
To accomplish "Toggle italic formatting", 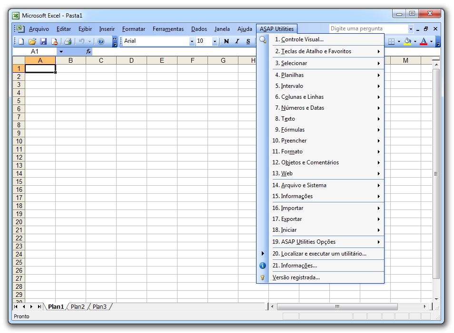I will pyautogui.click(x=237, y=41).
